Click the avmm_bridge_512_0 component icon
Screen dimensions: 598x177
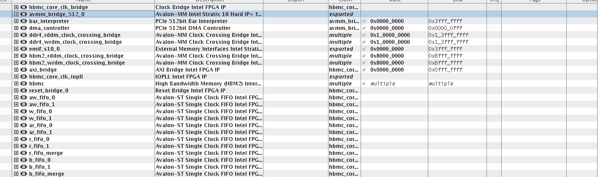point(23,14)
